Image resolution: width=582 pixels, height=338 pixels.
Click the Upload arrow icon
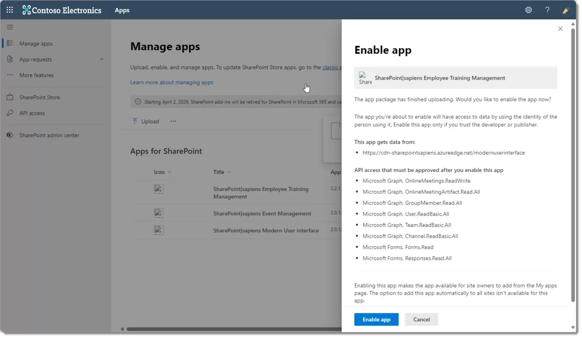click(135, 121)
